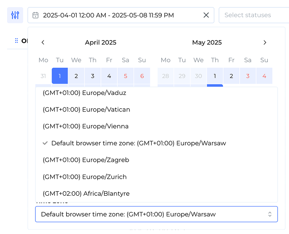Screen dimensions: 289x234
Task: Pick Europe/Zurich time zone
Action: (x=84, y=177)
